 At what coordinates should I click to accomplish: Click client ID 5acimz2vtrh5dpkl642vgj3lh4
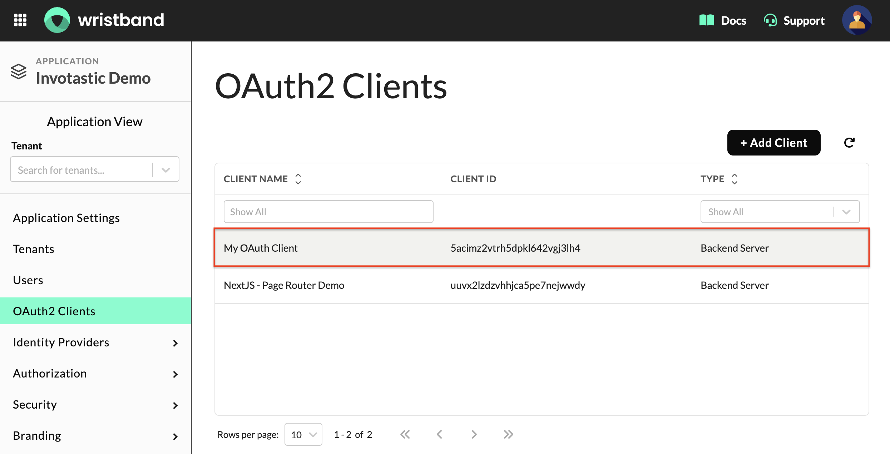pyautogui.click(x=515, y=248)
